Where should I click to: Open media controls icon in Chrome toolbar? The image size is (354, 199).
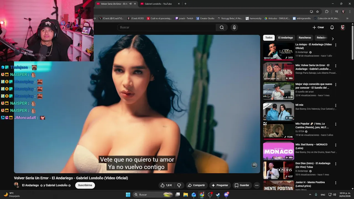(336, 12)
